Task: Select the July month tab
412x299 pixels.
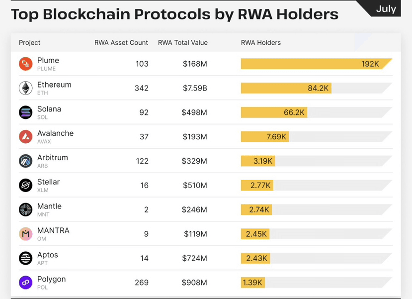Action: point(386,9)
